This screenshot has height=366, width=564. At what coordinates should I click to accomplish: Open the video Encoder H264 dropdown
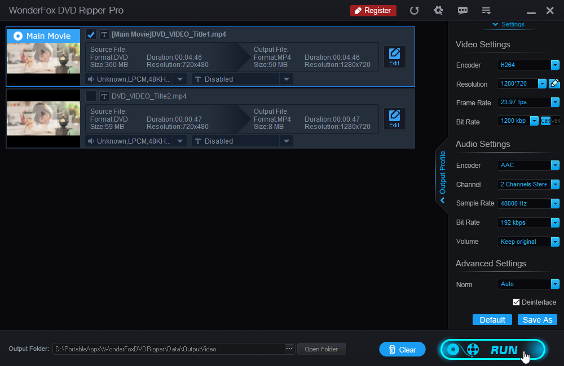(x=555, y=65)
